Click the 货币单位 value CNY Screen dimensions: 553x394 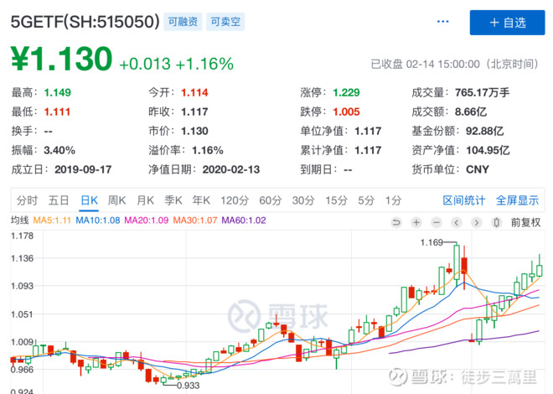pos(478,169)
